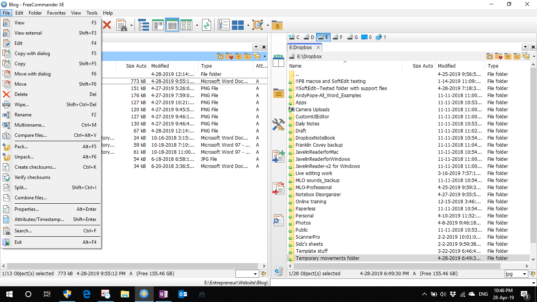Open dropdown arrow next to file search icon
537x302 pixels.
pos(131,26)
